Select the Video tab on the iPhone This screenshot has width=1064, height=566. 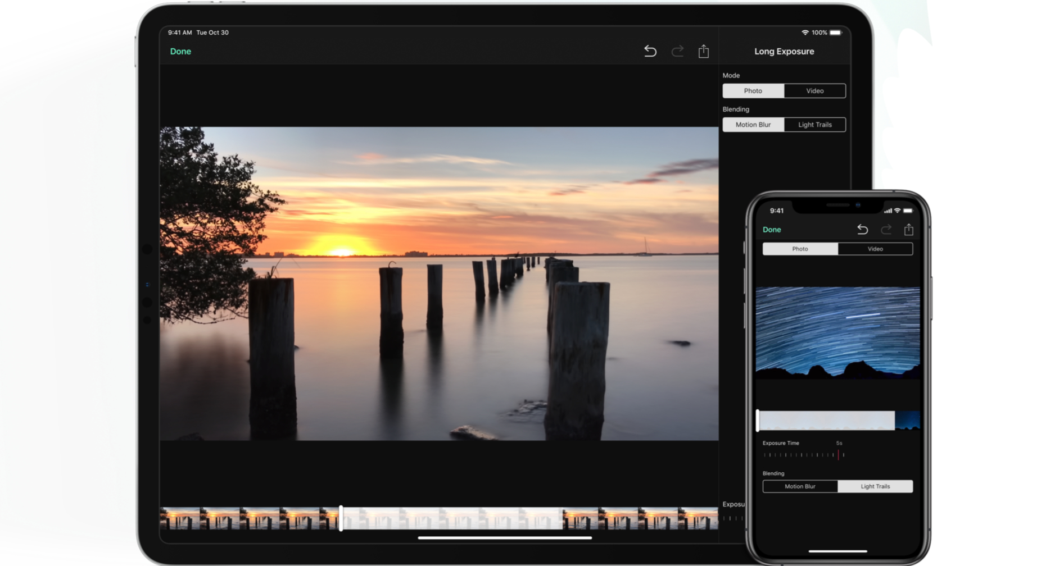[875, 249]
